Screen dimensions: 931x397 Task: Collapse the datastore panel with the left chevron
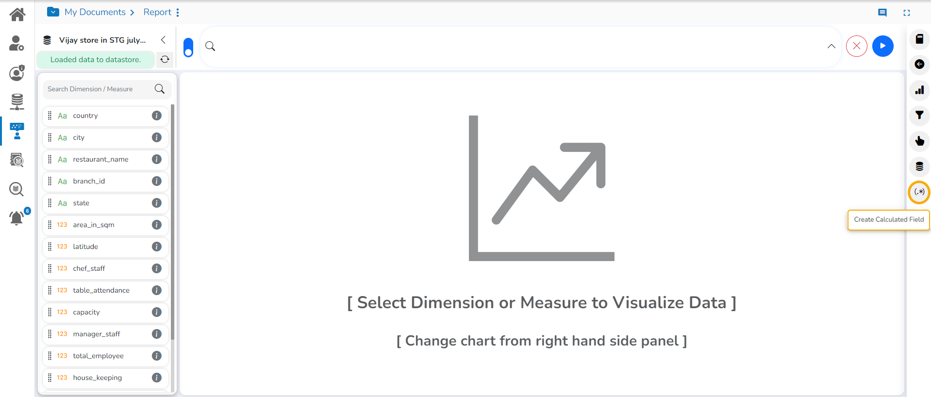[163, 40]
